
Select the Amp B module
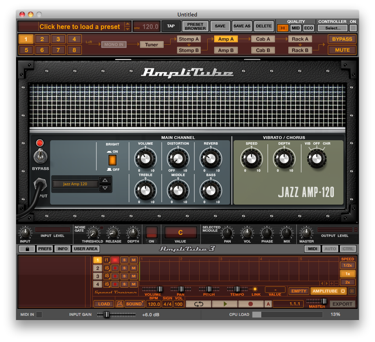click(226, 50)
